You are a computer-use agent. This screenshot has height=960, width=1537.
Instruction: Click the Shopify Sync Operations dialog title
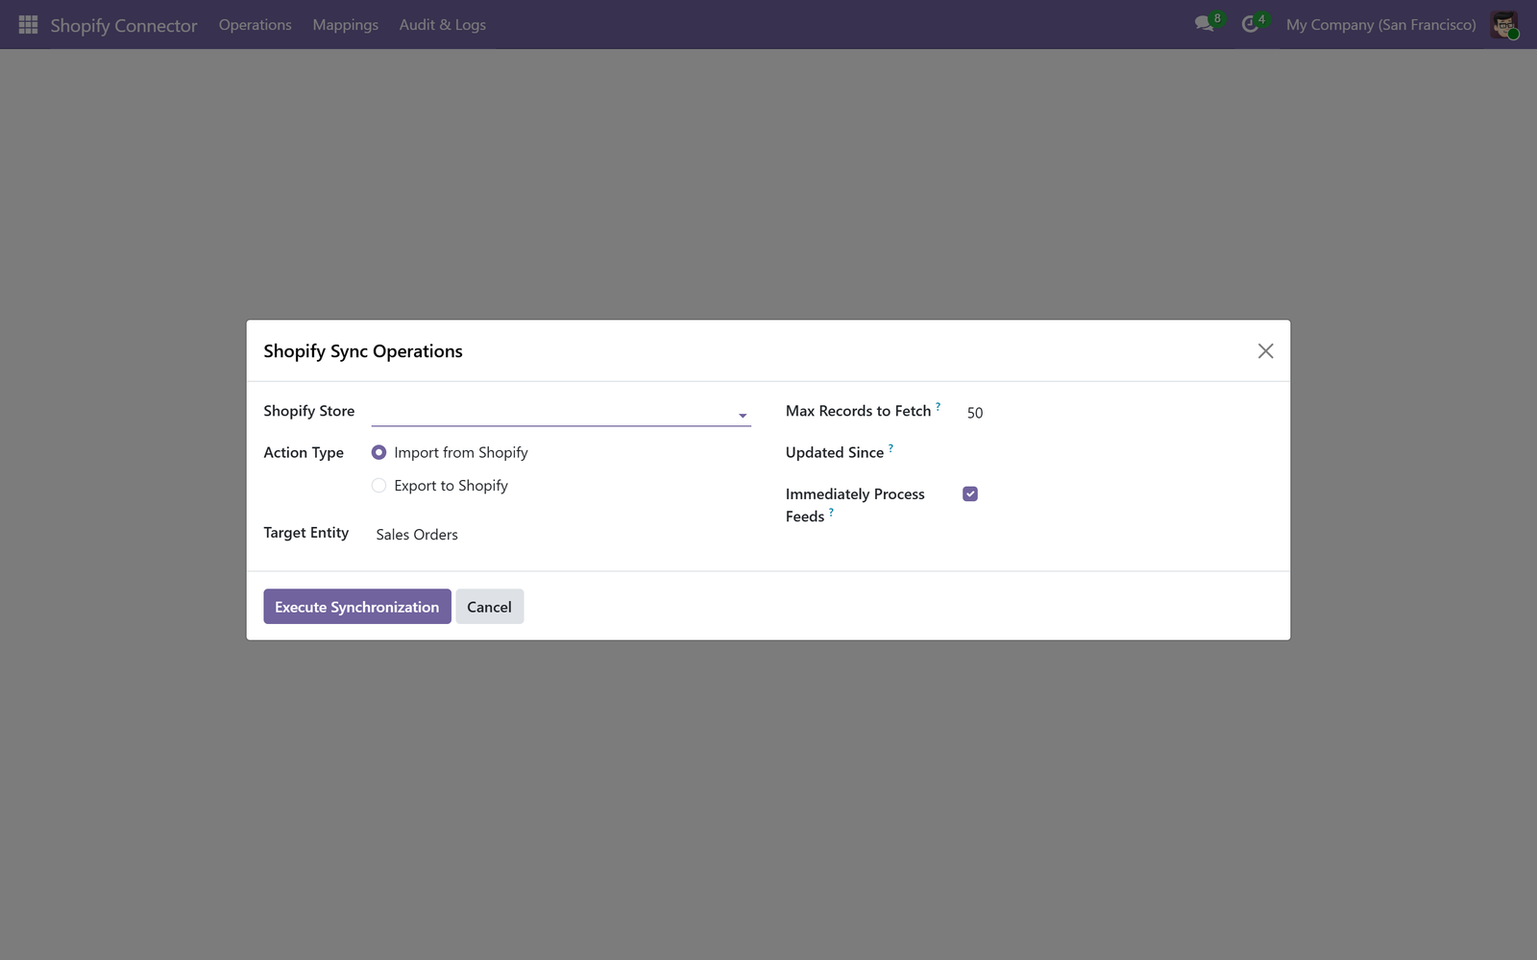click(x=363, y=351)
